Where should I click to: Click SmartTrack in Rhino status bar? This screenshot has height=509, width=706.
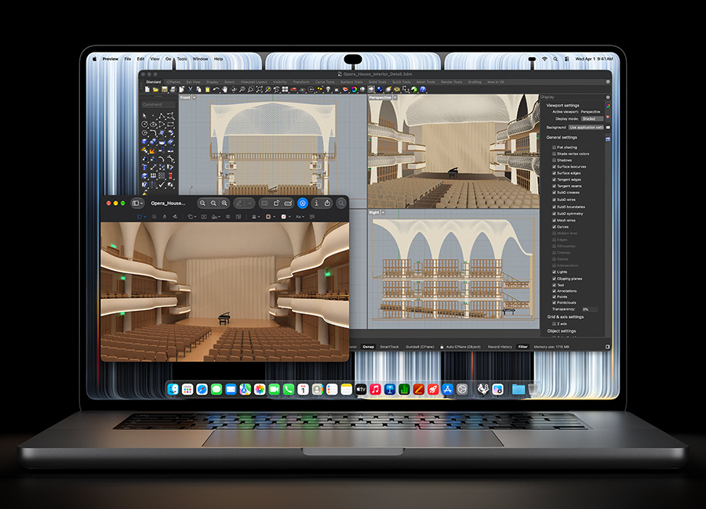(389, 347)
